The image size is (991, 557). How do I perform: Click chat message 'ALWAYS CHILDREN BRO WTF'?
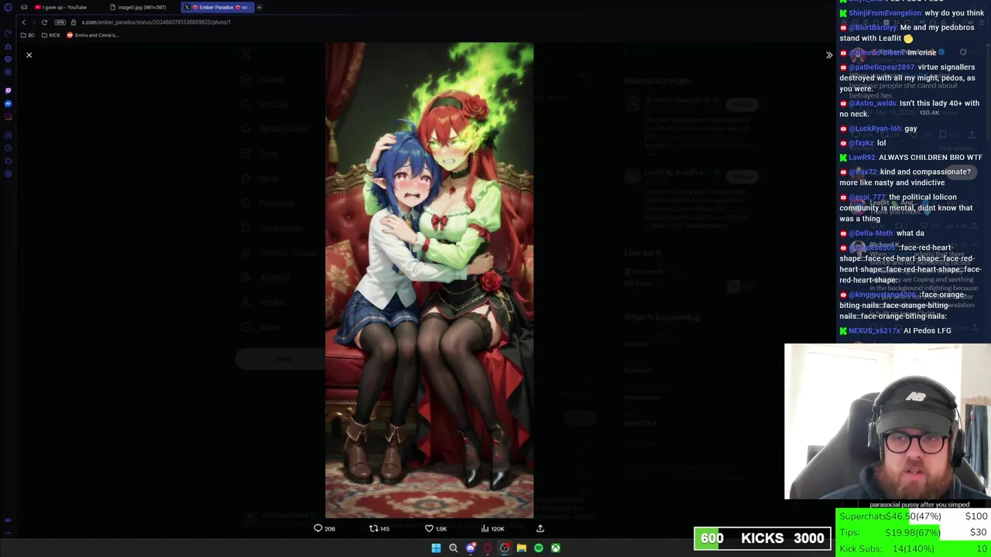[931, 157]
